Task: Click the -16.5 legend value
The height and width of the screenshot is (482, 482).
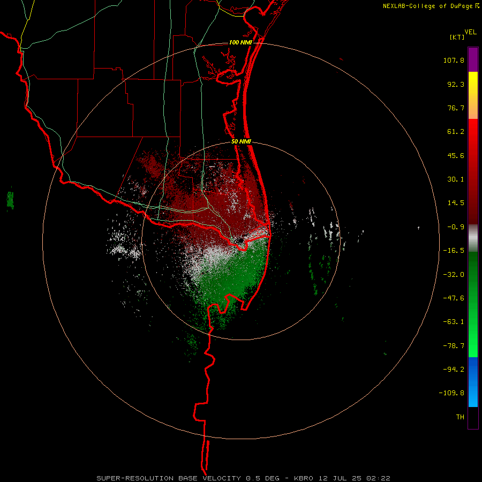Action: click(454, 251)
